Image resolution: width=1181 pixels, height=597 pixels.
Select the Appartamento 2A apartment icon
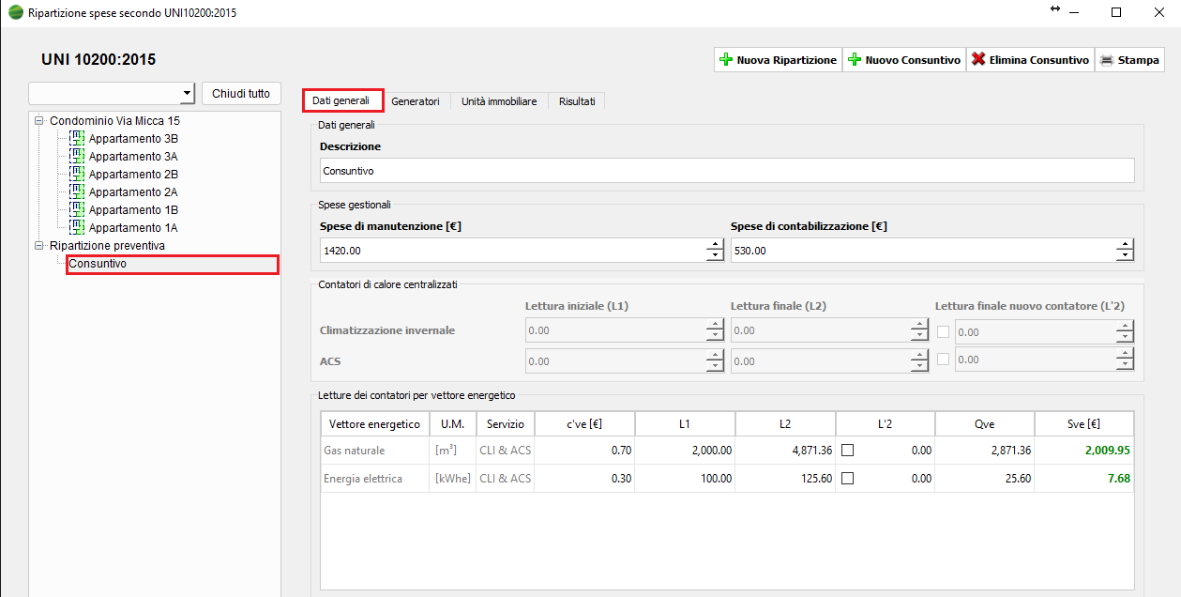pos(77,191)
